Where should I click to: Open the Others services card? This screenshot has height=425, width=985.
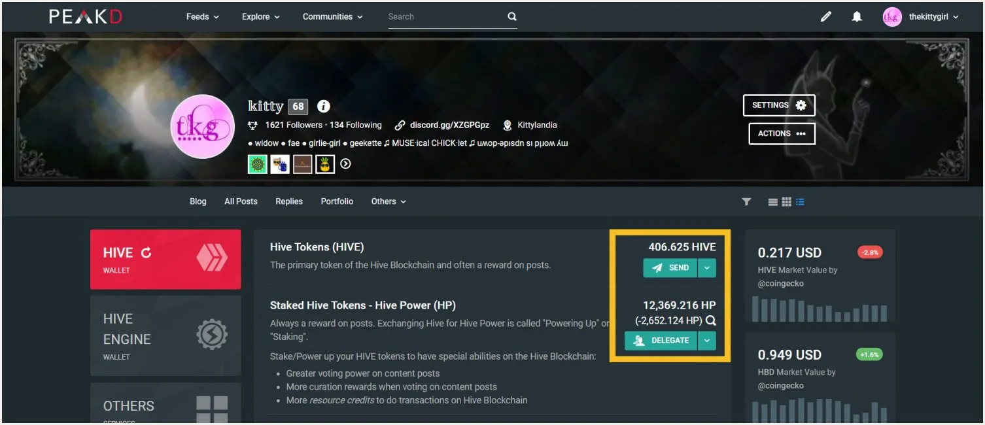[x=165, y=403]
